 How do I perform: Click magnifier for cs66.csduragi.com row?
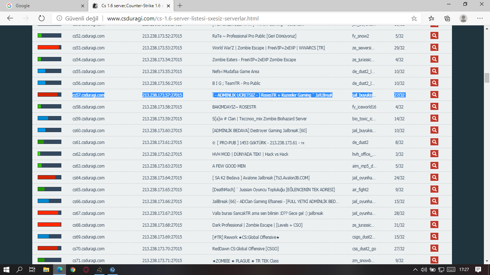coord(434,201)
